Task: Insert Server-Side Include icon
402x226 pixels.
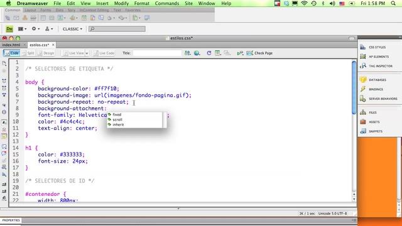Action: point(92,18)
